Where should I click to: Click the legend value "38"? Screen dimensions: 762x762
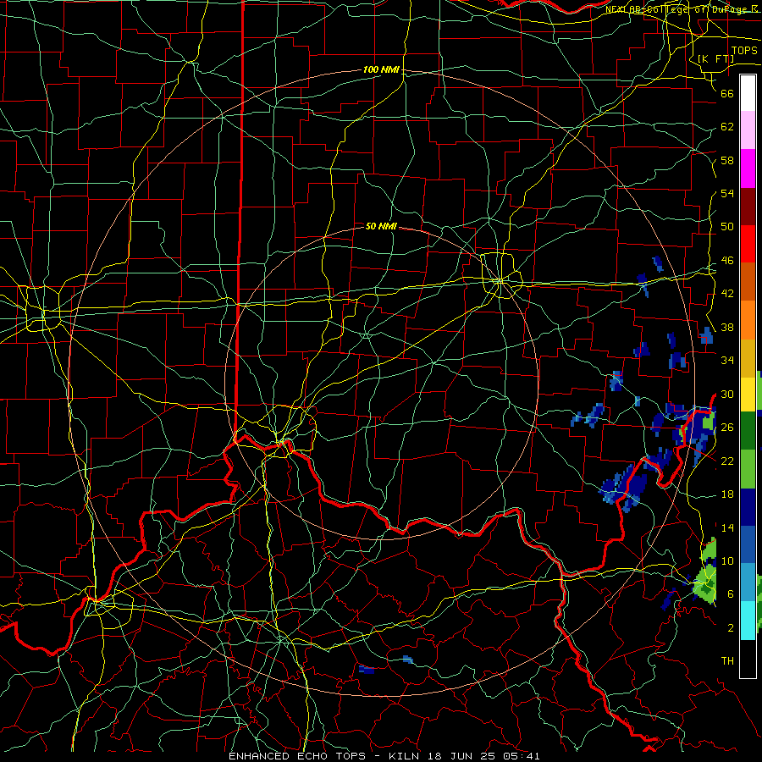[x=727, y=327]
